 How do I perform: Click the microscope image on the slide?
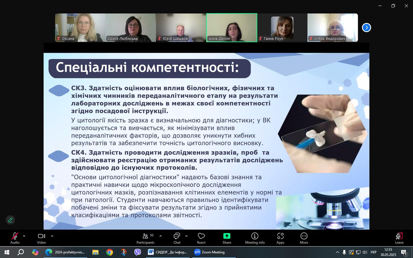point(323,209)
